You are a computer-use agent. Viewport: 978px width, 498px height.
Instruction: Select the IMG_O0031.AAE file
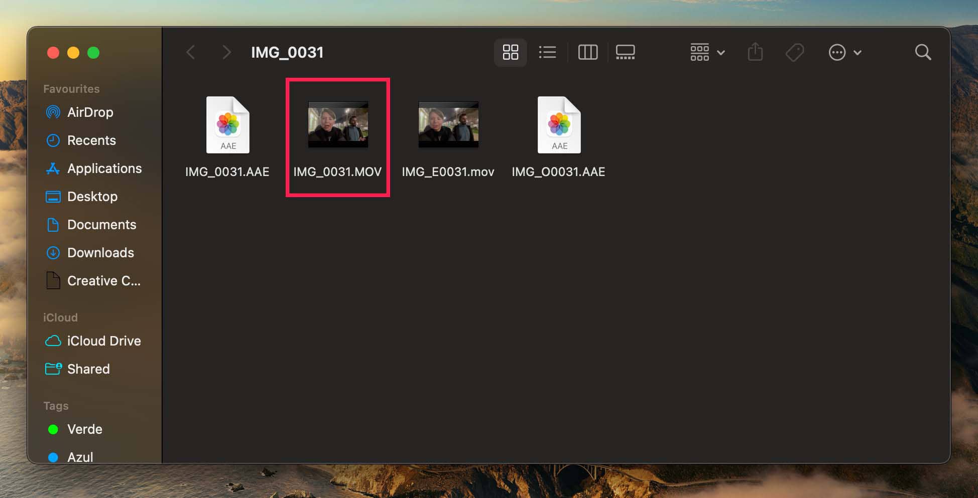558,124
